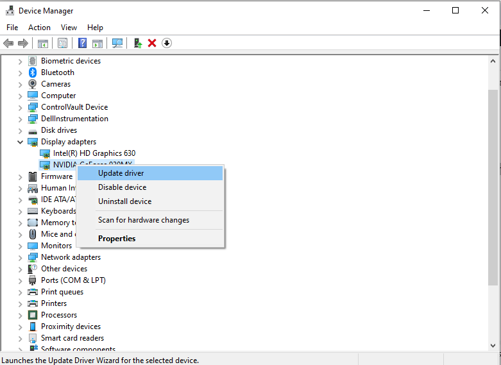Click the Disable device down-arrow icon
Screen dimensions: 501x365
[167, 43]
